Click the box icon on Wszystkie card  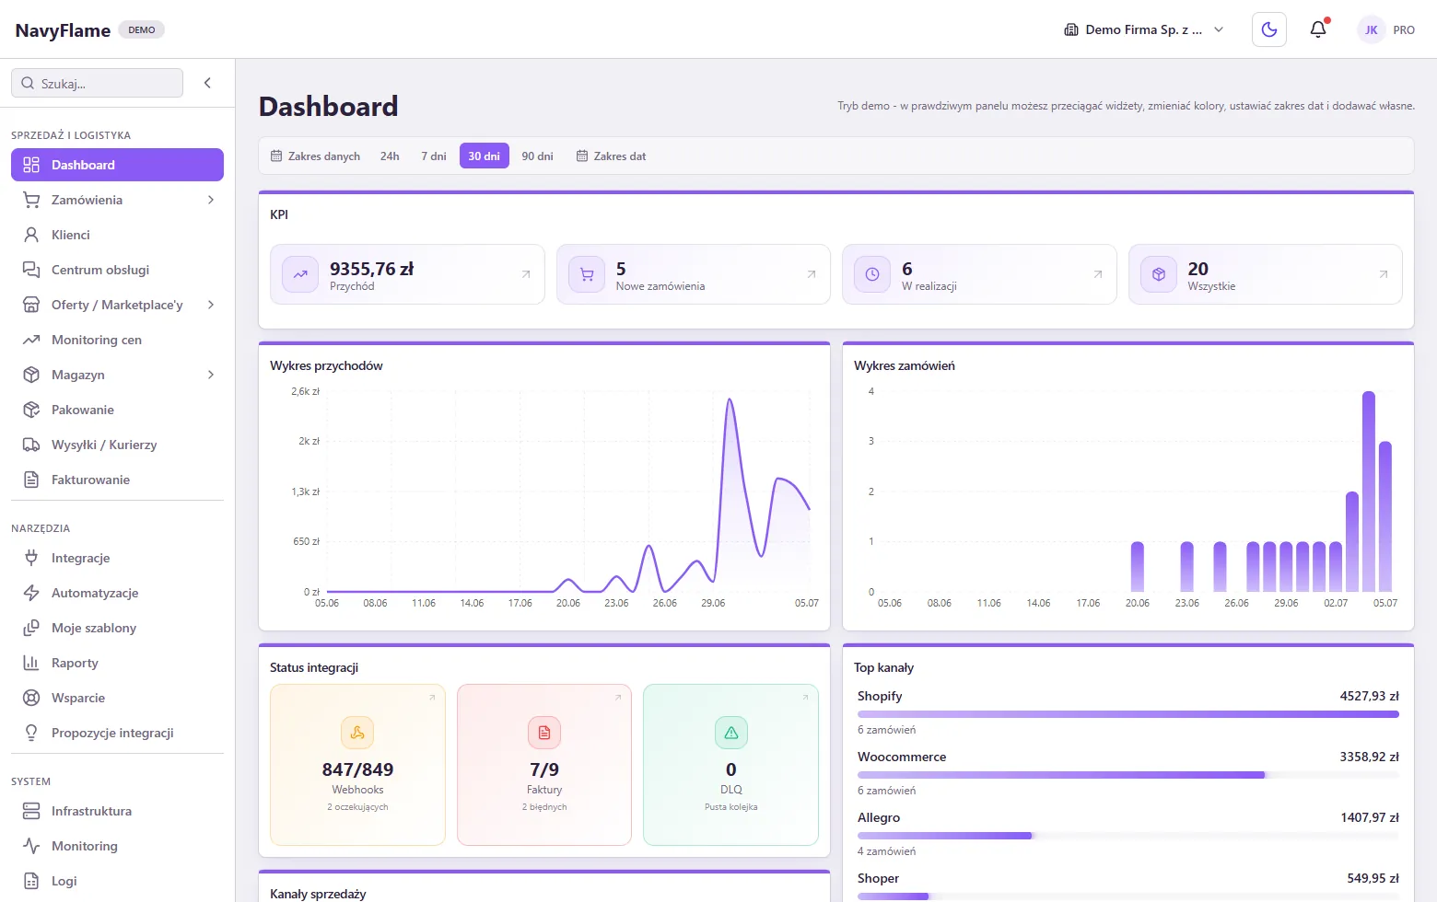[1159, 274]
